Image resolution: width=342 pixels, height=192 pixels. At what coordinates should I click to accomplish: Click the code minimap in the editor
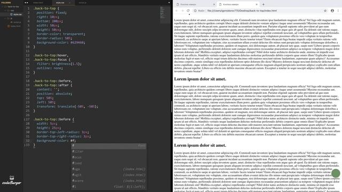click(165, 15)
